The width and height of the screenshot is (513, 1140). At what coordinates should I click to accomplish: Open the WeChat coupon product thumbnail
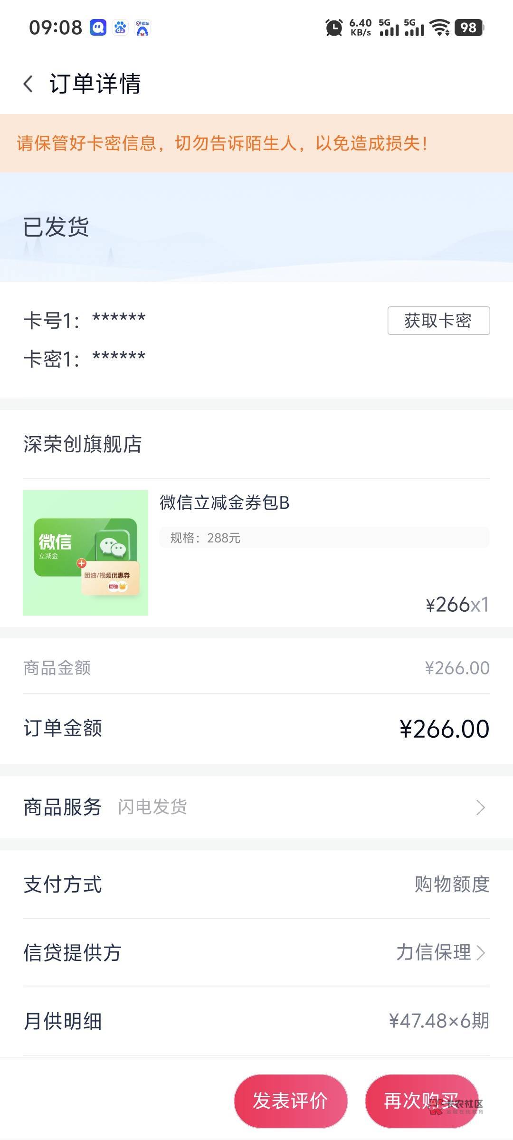pyautogui.click(x=85, y=553)
